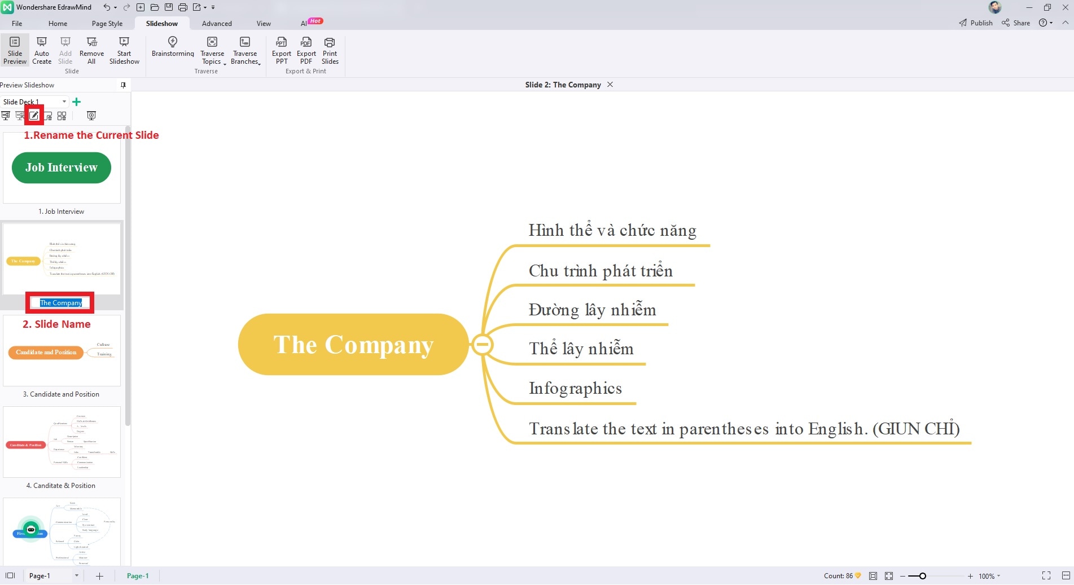Image resolution: width=1074 pixels, height=585 pixels.
Task: Select the Job Interview slide thumbnail
Action: (x=62, y=168)
